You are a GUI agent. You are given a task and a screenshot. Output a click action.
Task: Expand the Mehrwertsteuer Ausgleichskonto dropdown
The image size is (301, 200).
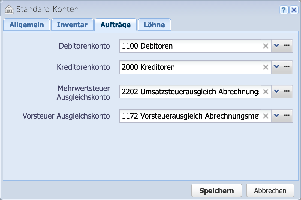pos(276,92)
